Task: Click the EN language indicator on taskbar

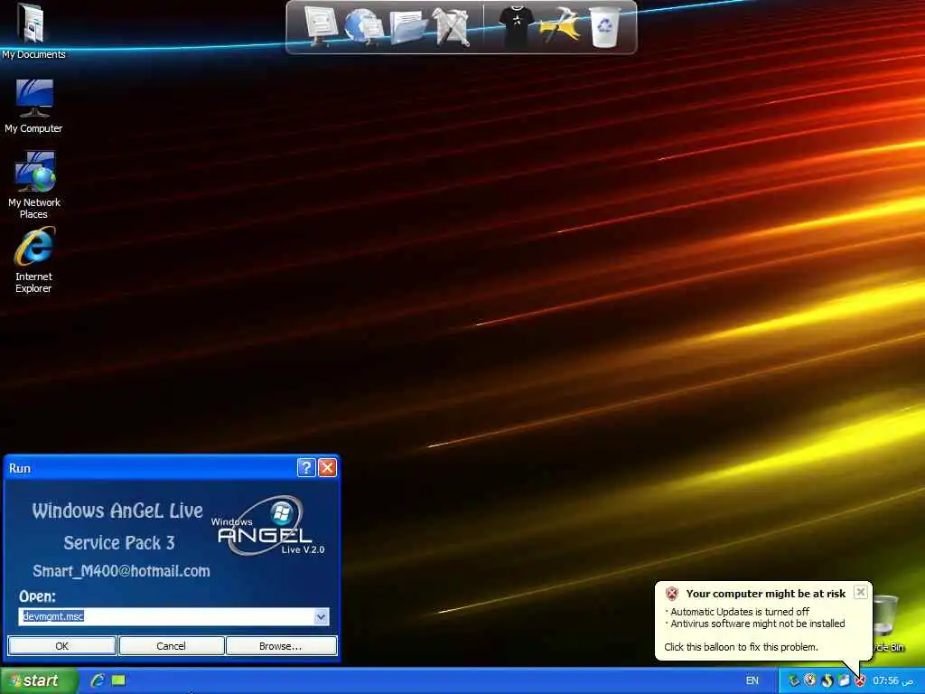Action: pyautogui.click(x=752, y=680)
